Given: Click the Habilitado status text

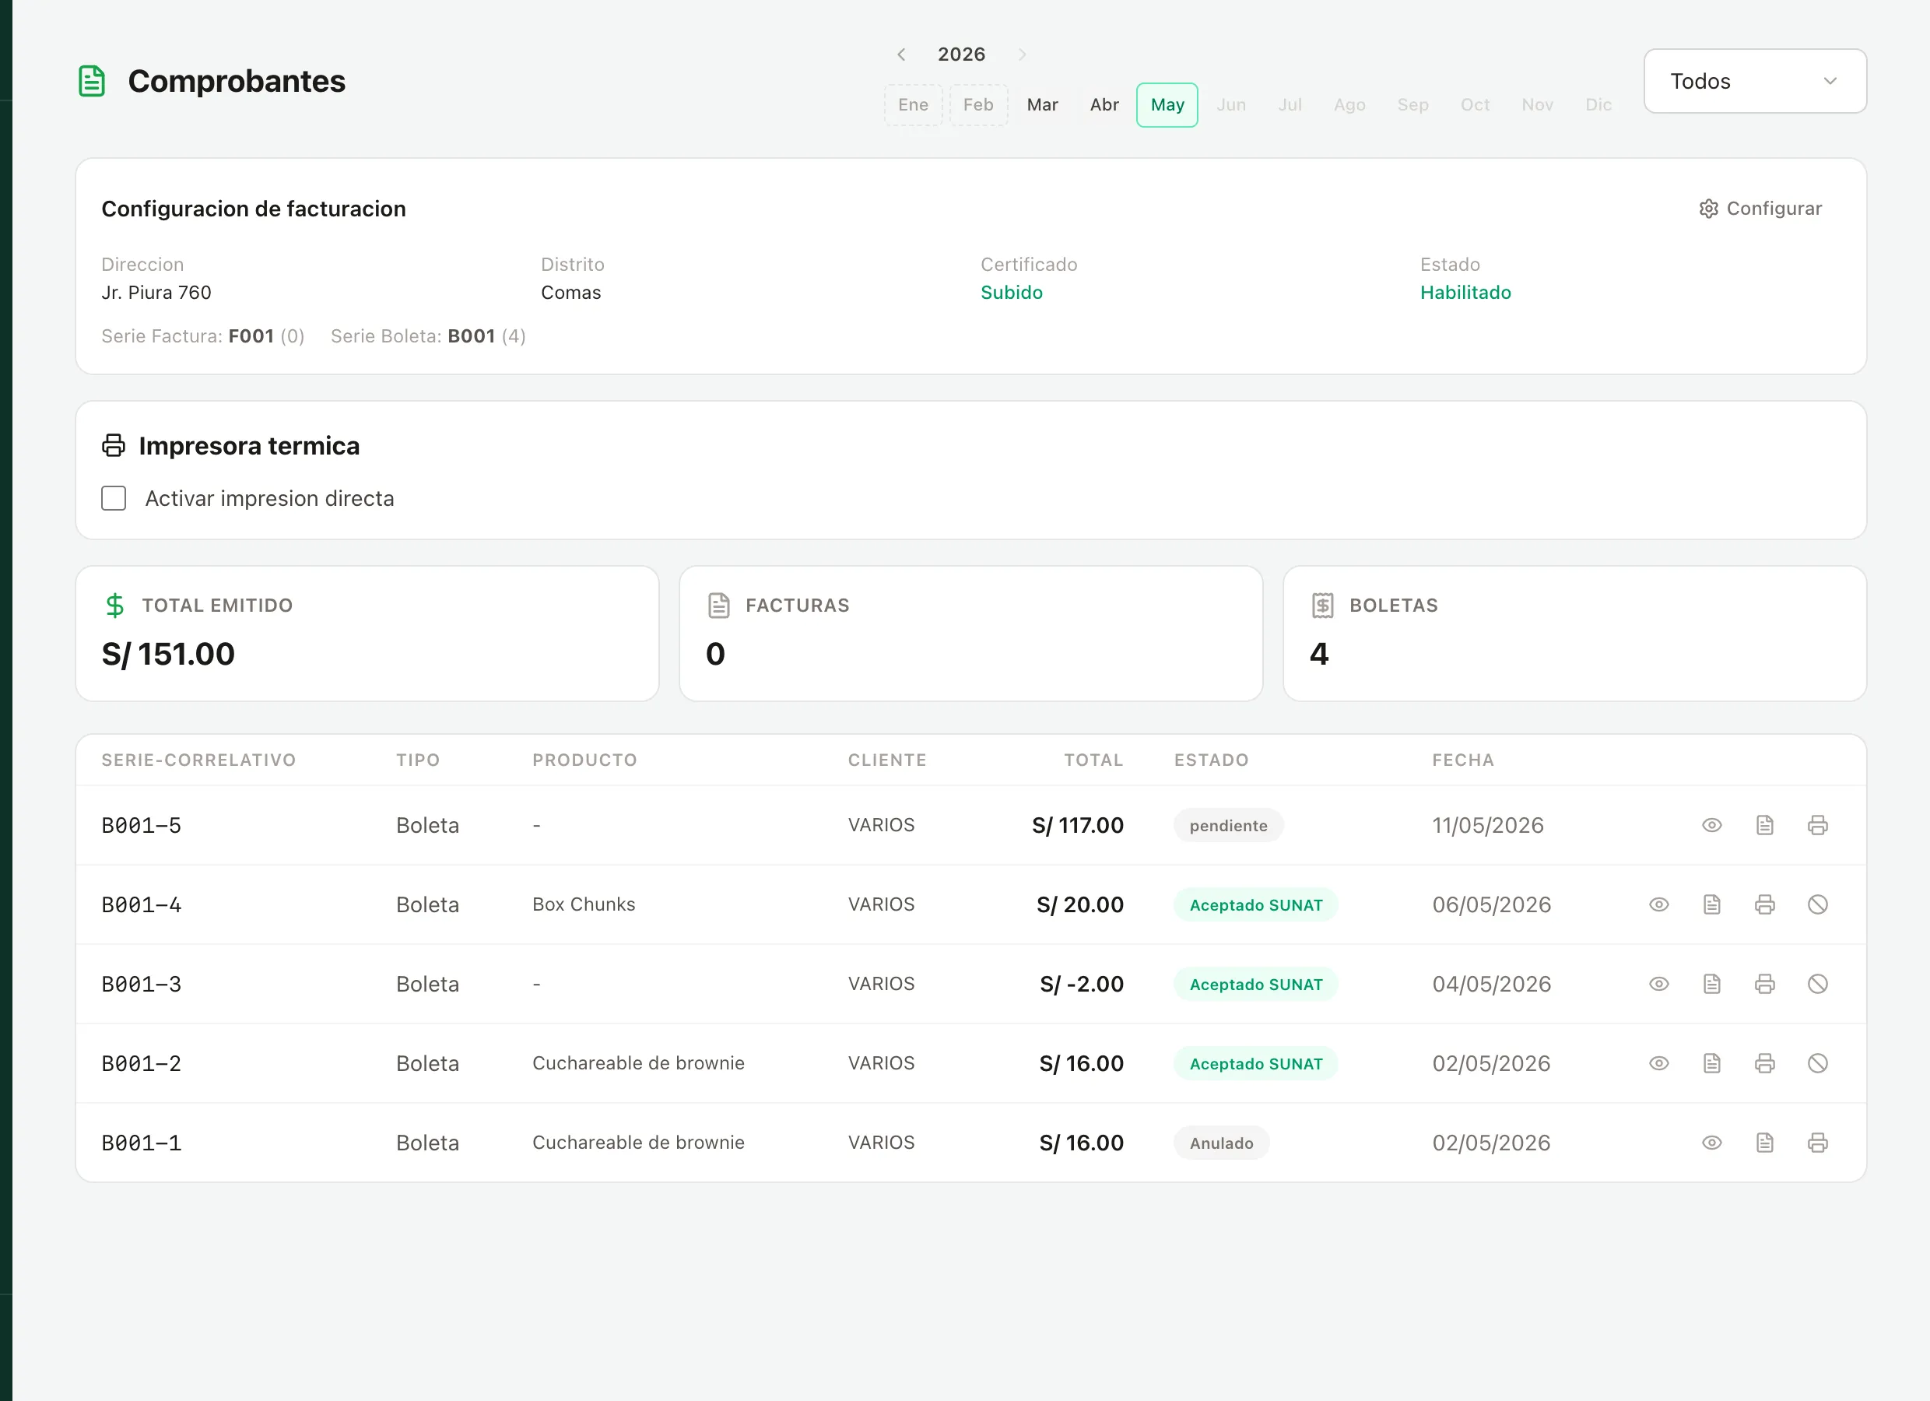Looking at the screenshot, I should coord(1465,292).
